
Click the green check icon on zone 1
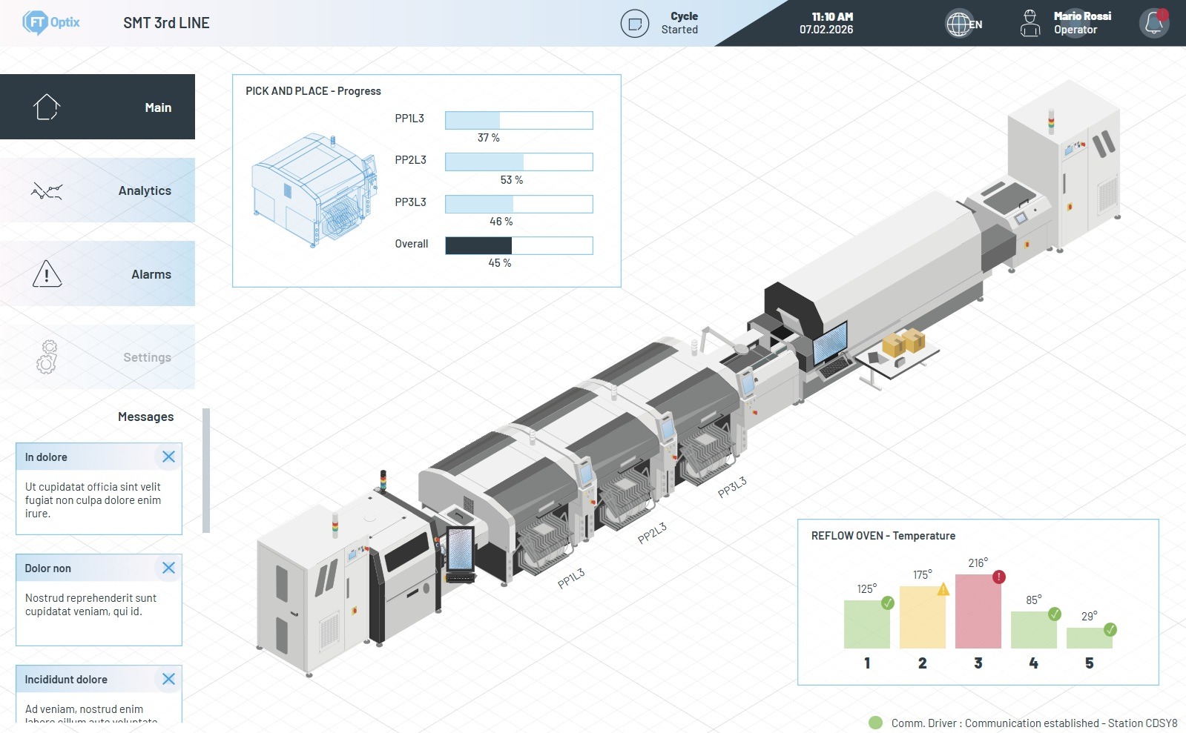(888, 603)
